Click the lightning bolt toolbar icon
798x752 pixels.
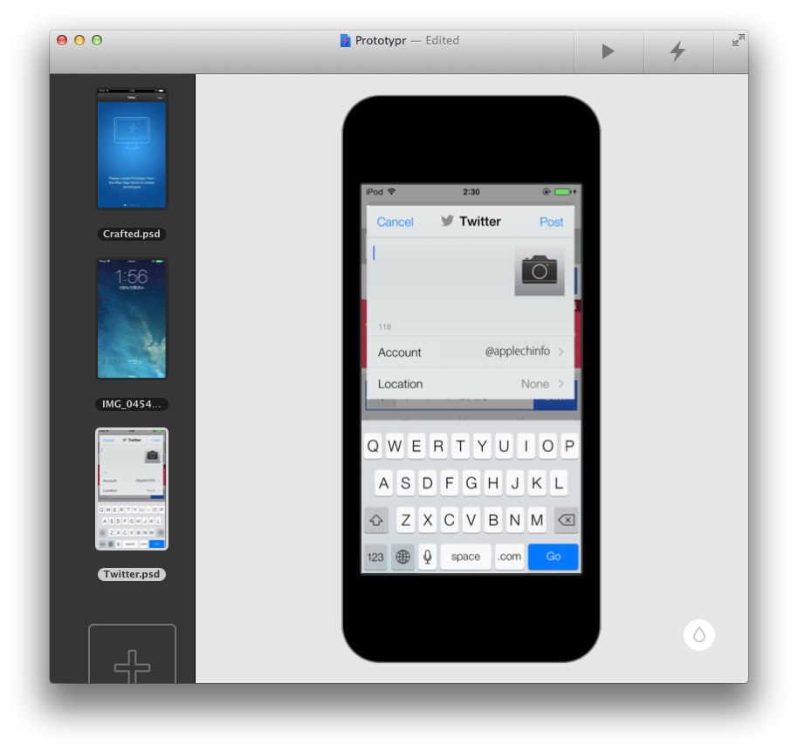coord(678,51)
